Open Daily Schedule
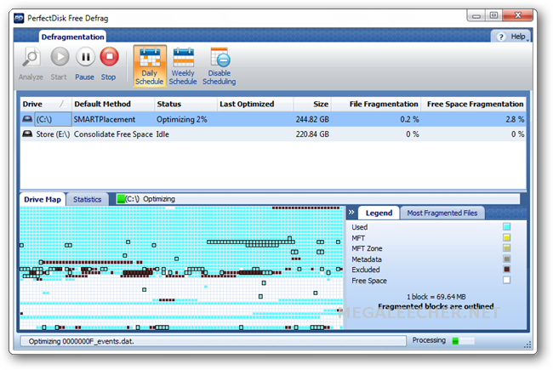The image size is (553, 370). coord(150,66)
